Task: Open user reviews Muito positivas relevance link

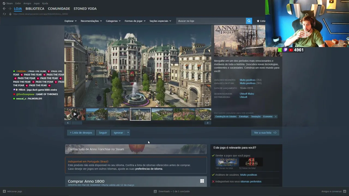Action: point(248,175)
